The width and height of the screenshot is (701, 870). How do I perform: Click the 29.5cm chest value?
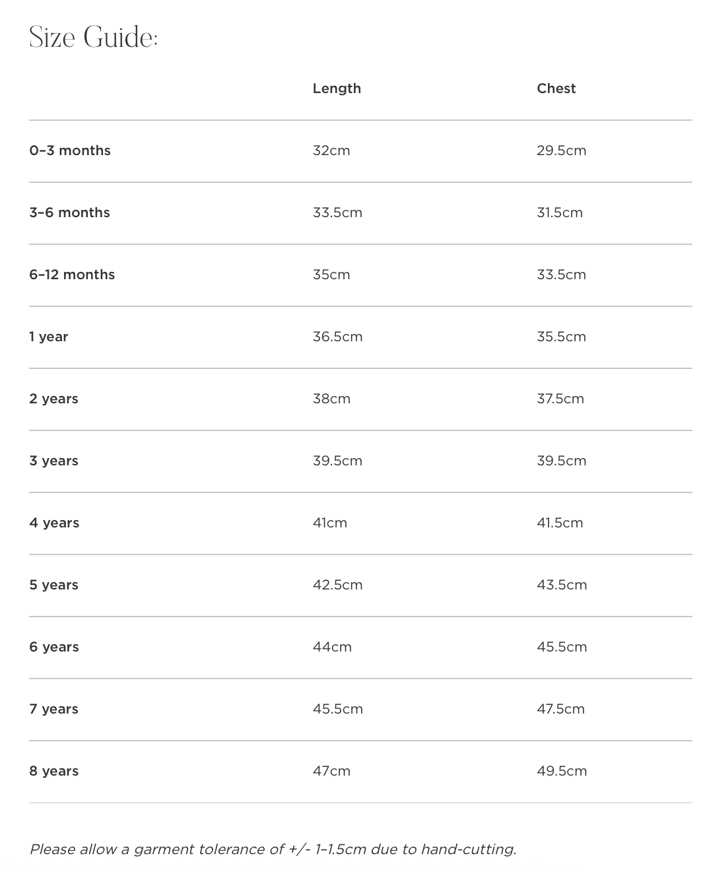561,151
